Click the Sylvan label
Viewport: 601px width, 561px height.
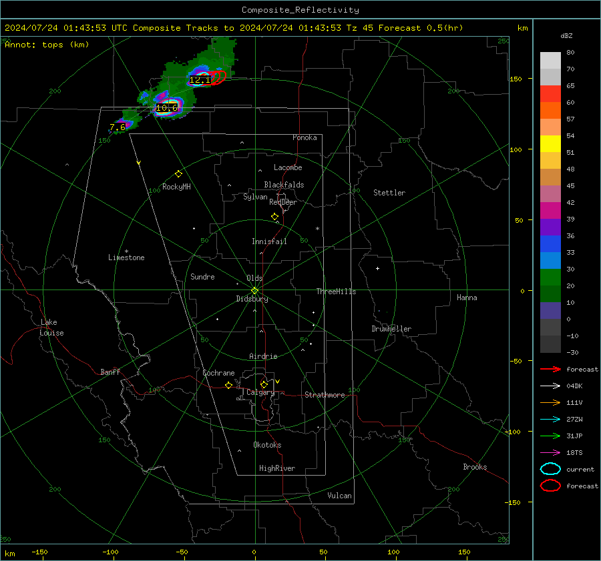(x=255, y=197)
